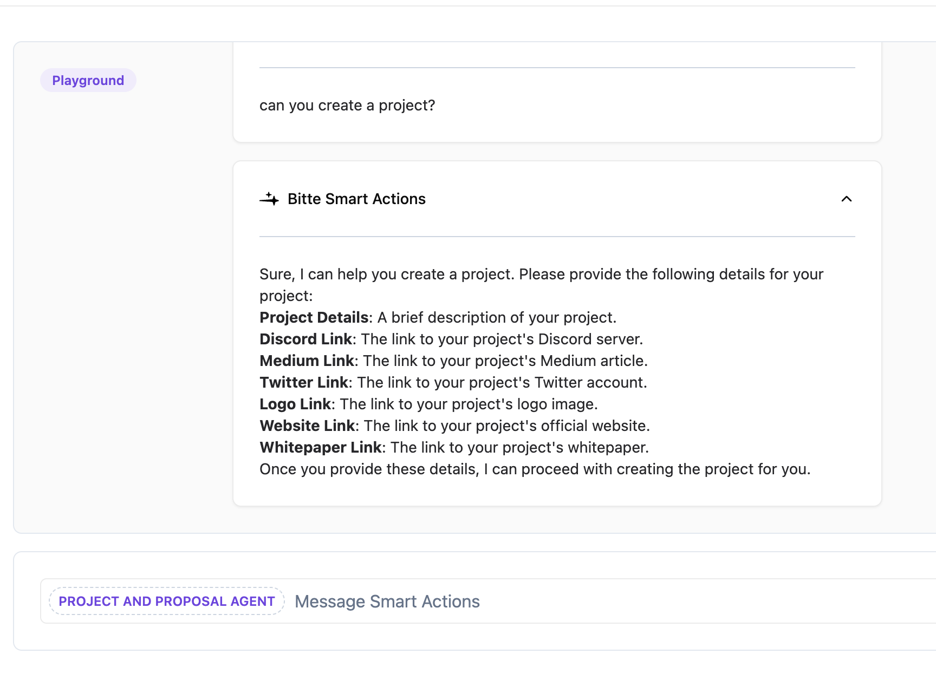Click the bold Twitter Link label
Screen dimensions: 936x680
[304, 383]
